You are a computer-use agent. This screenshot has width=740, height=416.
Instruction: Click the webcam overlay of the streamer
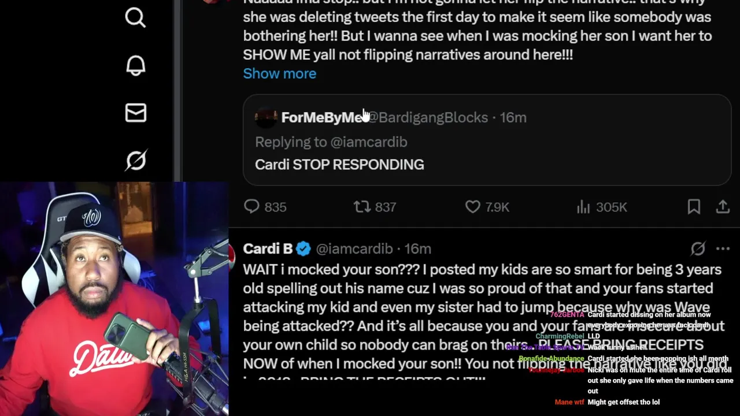(x=114, y=299)
